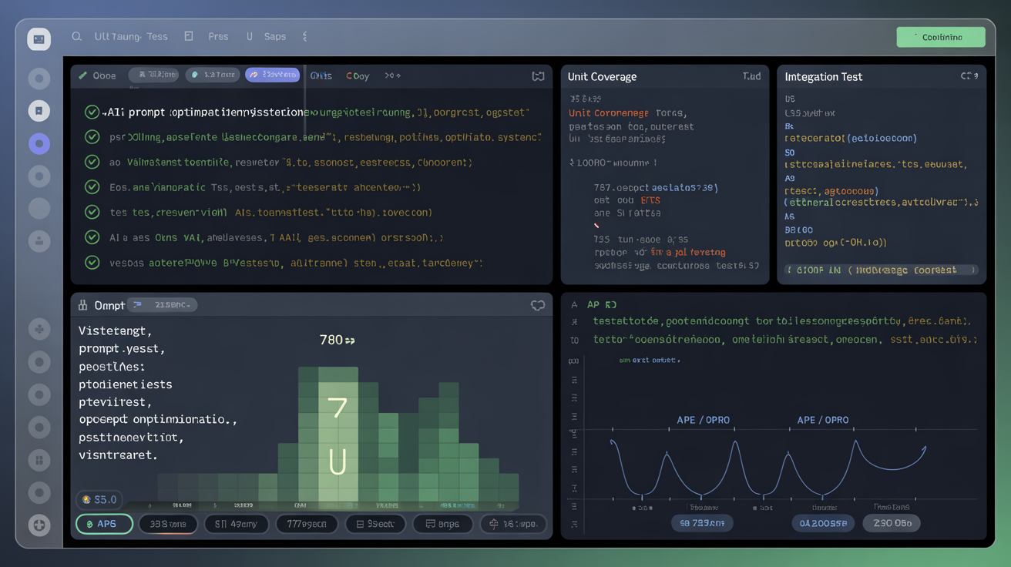Image resolution: width=1011 pixels, height=567 pixels.
Task: Open the chevron menu after Saps in the top bar
Action: (x=304, y=36)
